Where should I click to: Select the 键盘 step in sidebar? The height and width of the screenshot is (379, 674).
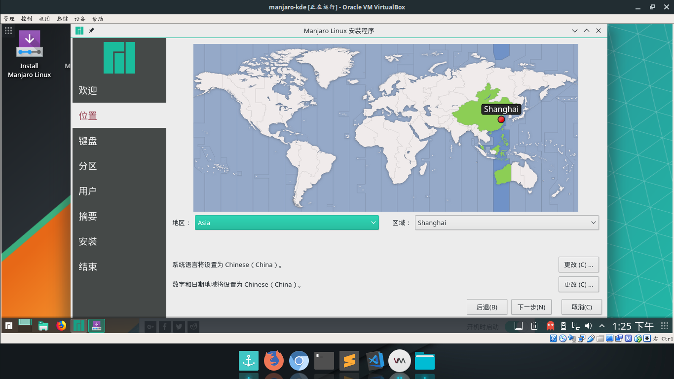[119, 141]
